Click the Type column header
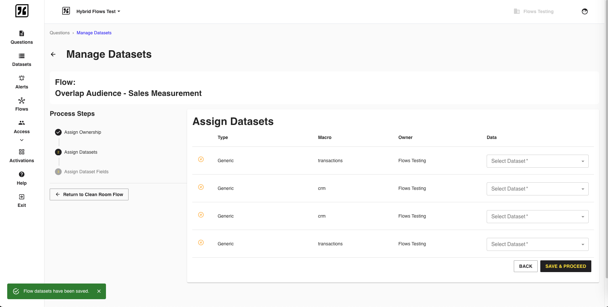 (223, 137)
